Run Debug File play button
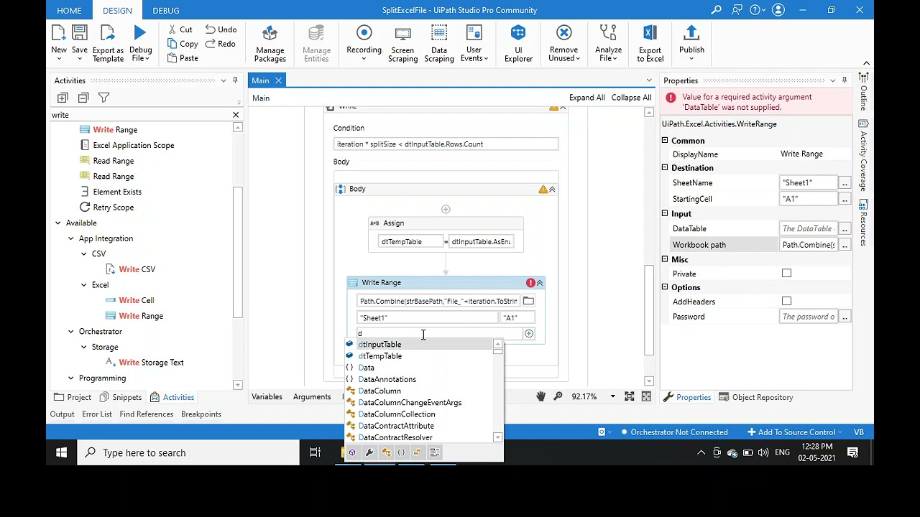Image resolution: width=920 pixels, height=517 pixels. tap(140, 43)
